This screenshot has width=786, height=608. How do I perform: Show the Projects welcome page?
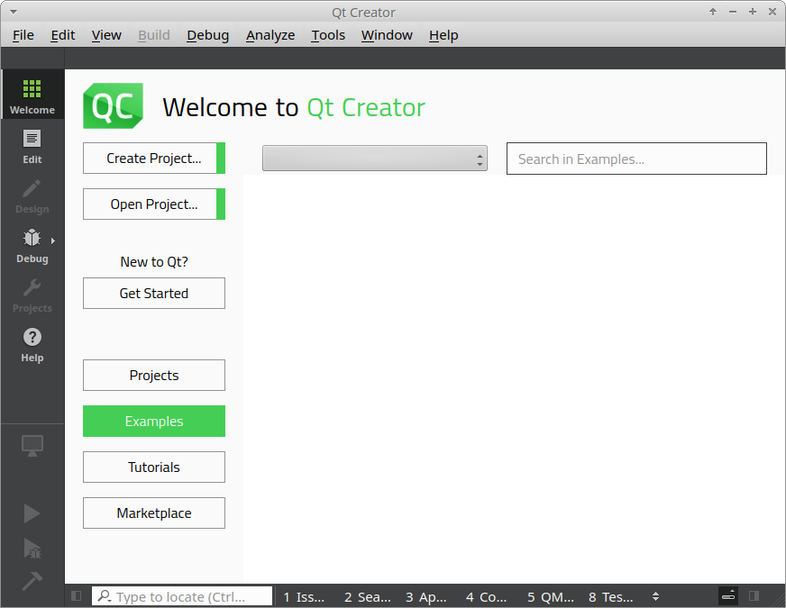(x=154, y=375)
